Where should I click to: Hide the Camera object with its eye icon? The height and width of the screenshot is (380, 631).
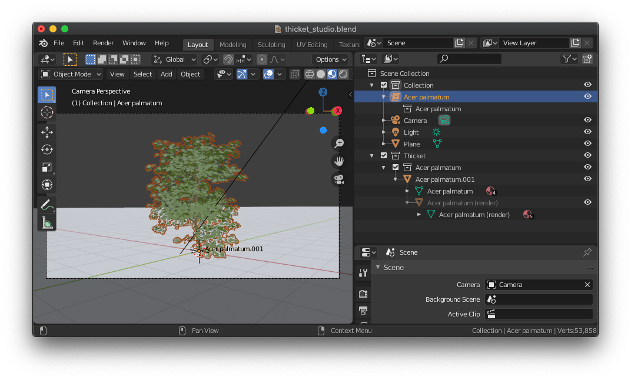click(x=587, y=120)
